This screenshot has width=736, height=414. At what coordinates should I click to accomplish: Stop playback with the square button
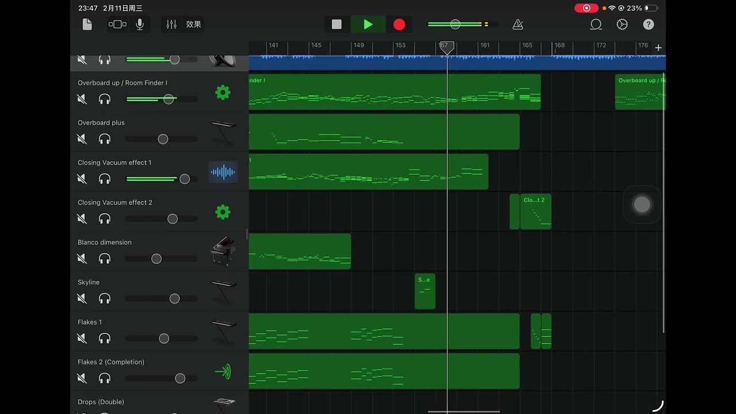pyautogui.click(x=337, y=24)
